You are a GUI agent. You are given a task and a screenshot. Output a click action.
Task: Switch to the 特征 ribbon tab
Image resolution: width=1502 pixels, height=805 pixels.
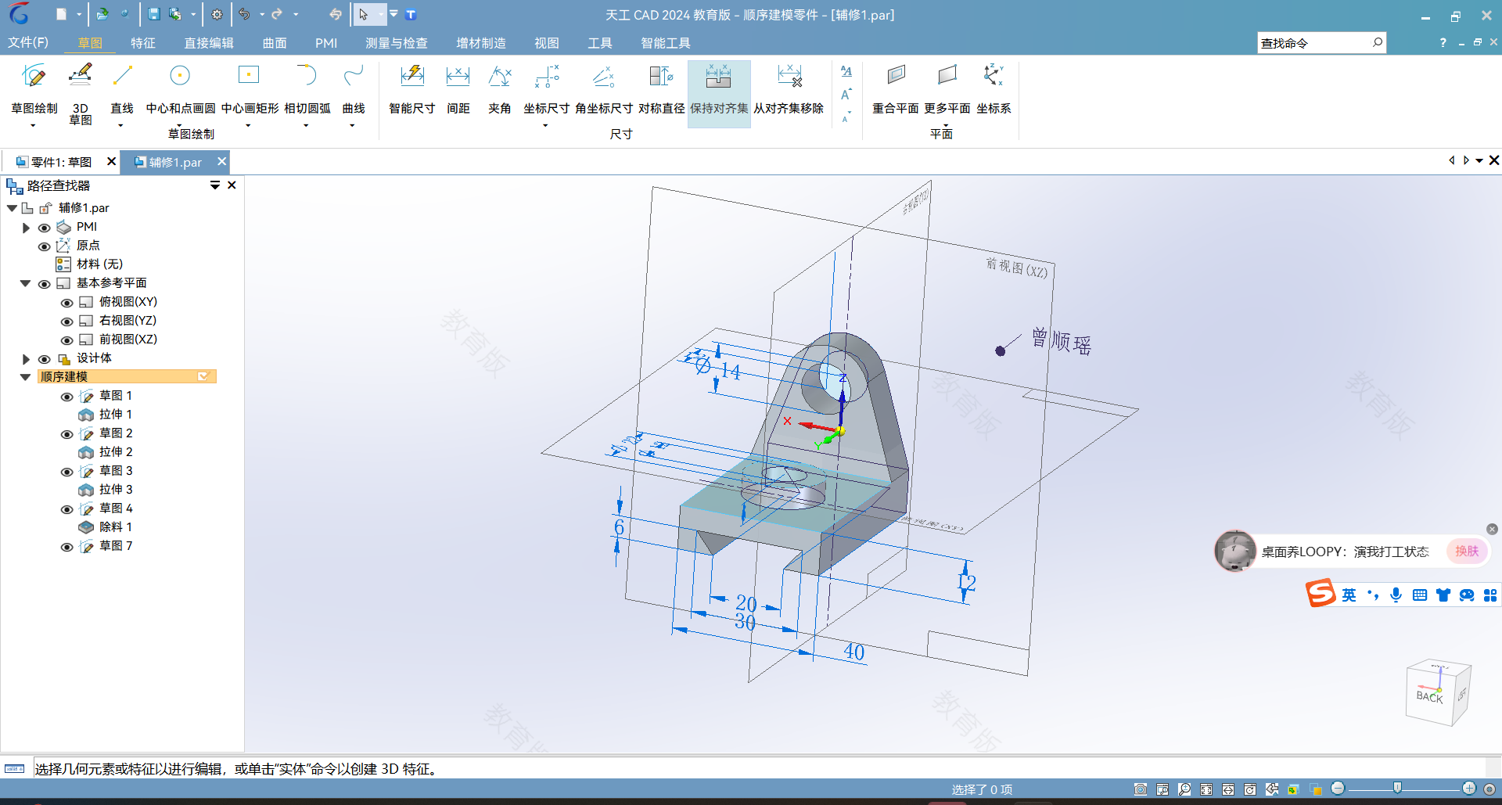click(x=143, y=43)
